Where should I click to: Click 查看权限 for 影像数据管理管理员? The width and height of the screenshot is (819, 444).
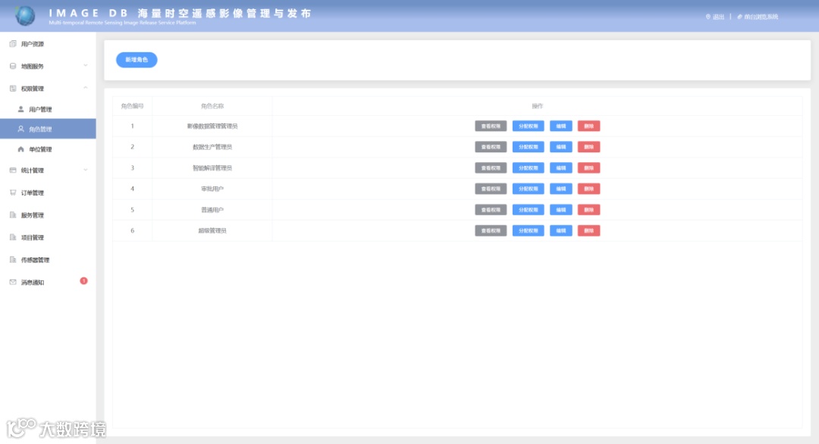click(491, 127)
